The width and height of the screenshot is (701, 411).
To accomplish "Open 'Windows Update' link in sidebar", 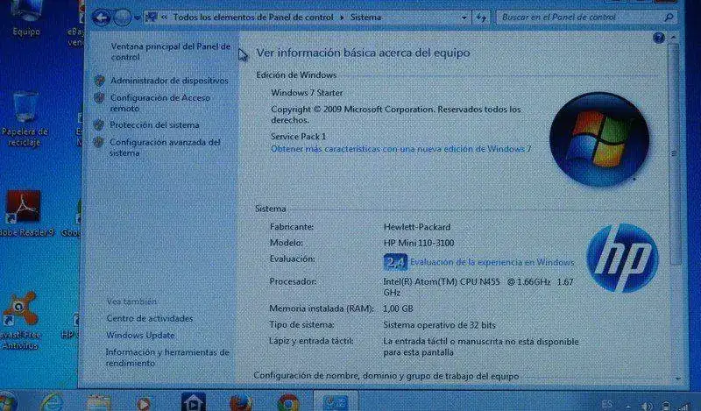I will point(140,335).
